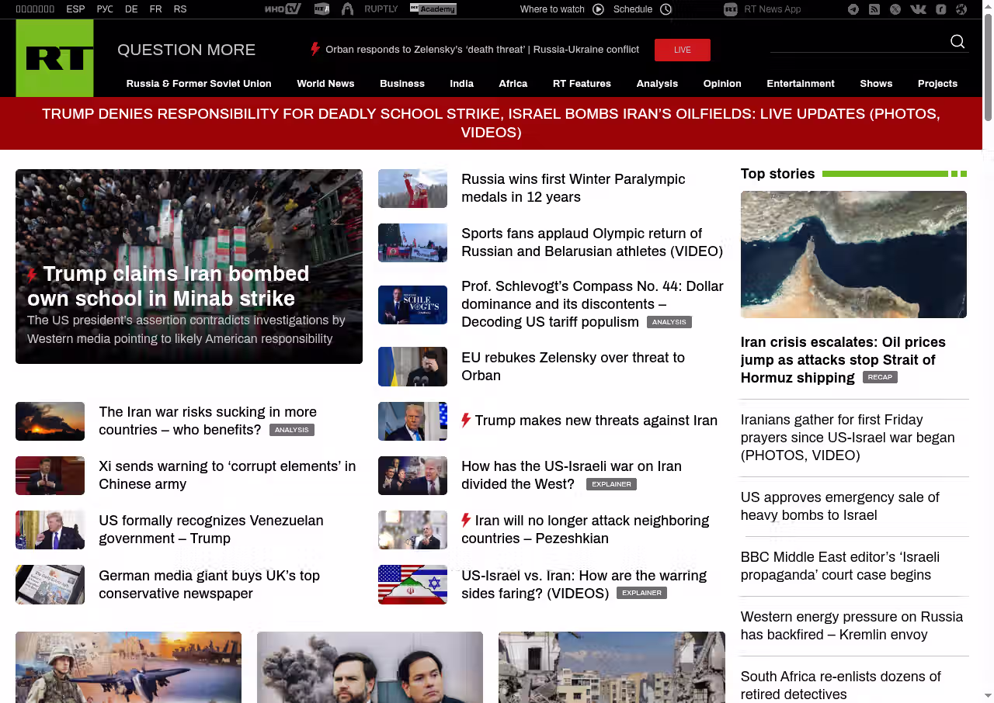994x703 pixels.
Task: Open the RT News App icon
Action: (x=730, y=9)
